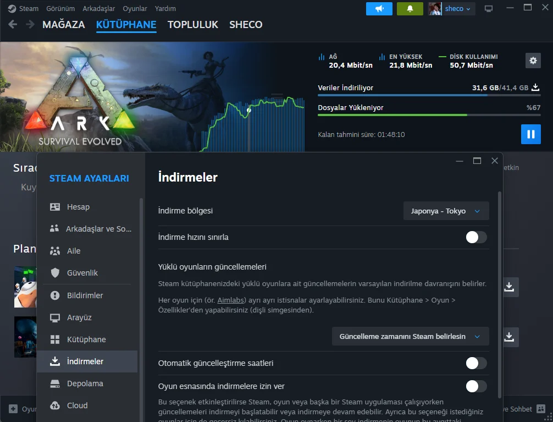The height and width of the screenshot is (422, 553).
Task: Open the Yardım menu
Action: (165, 8)
